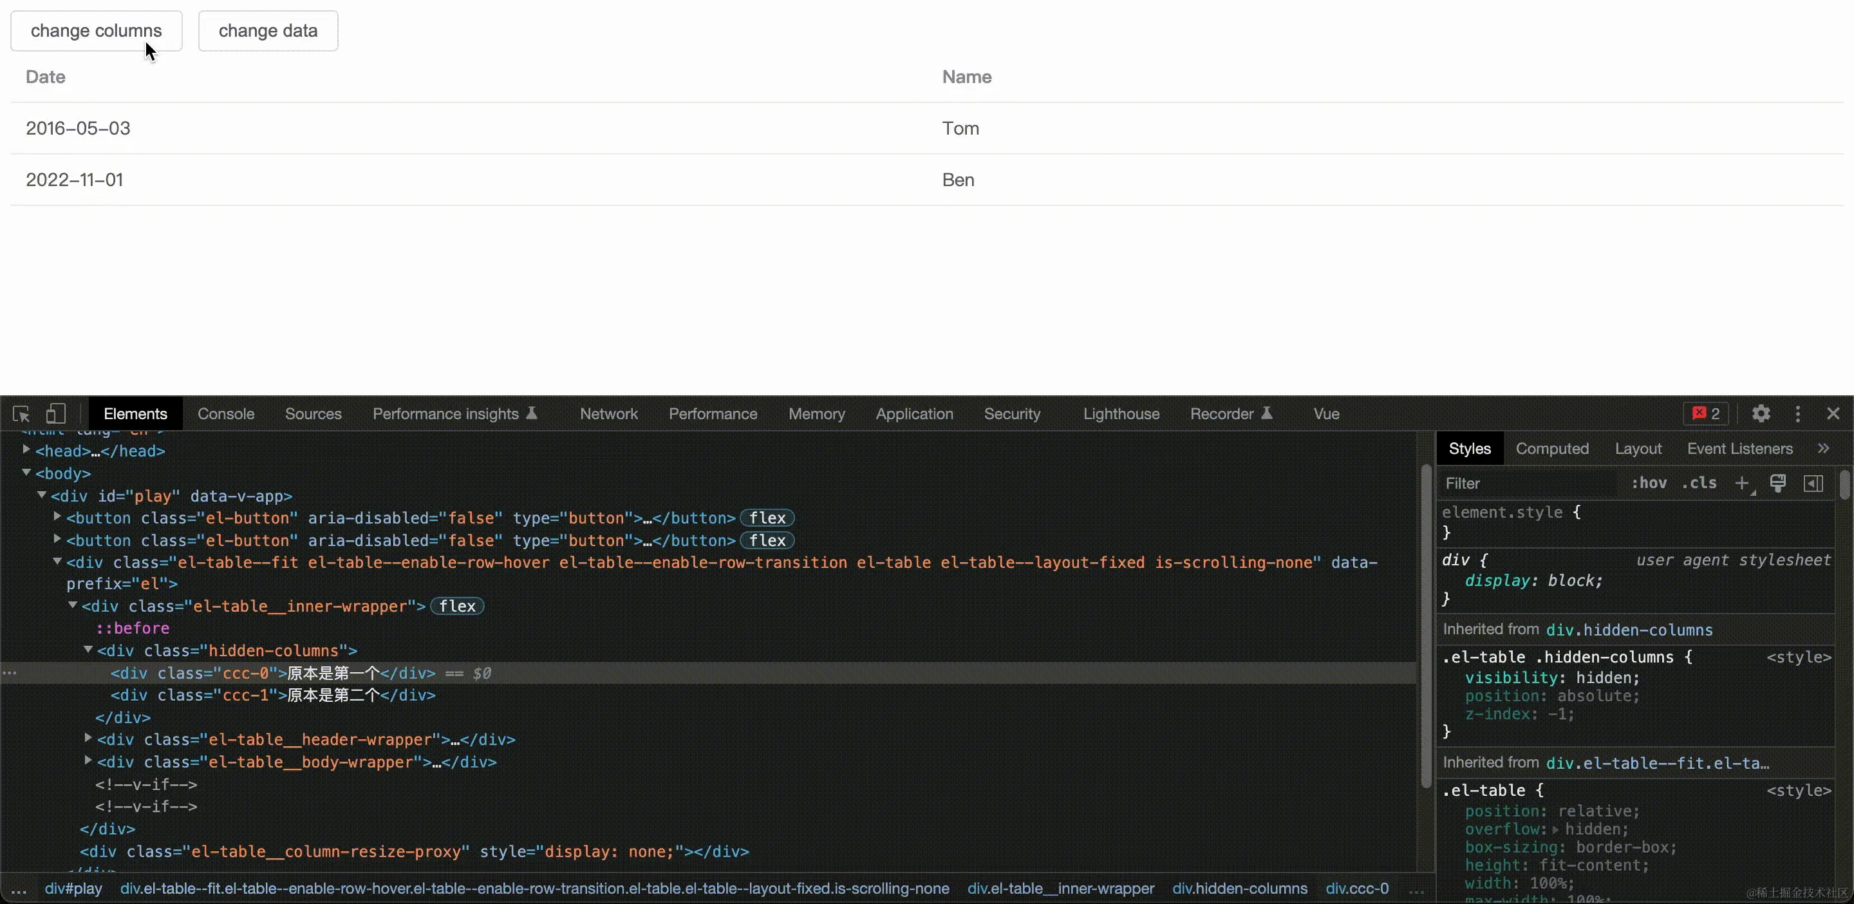The image size is (1854, 904).
Task: Toggle element pseudo states with :hov
Action: point(1649,483)
